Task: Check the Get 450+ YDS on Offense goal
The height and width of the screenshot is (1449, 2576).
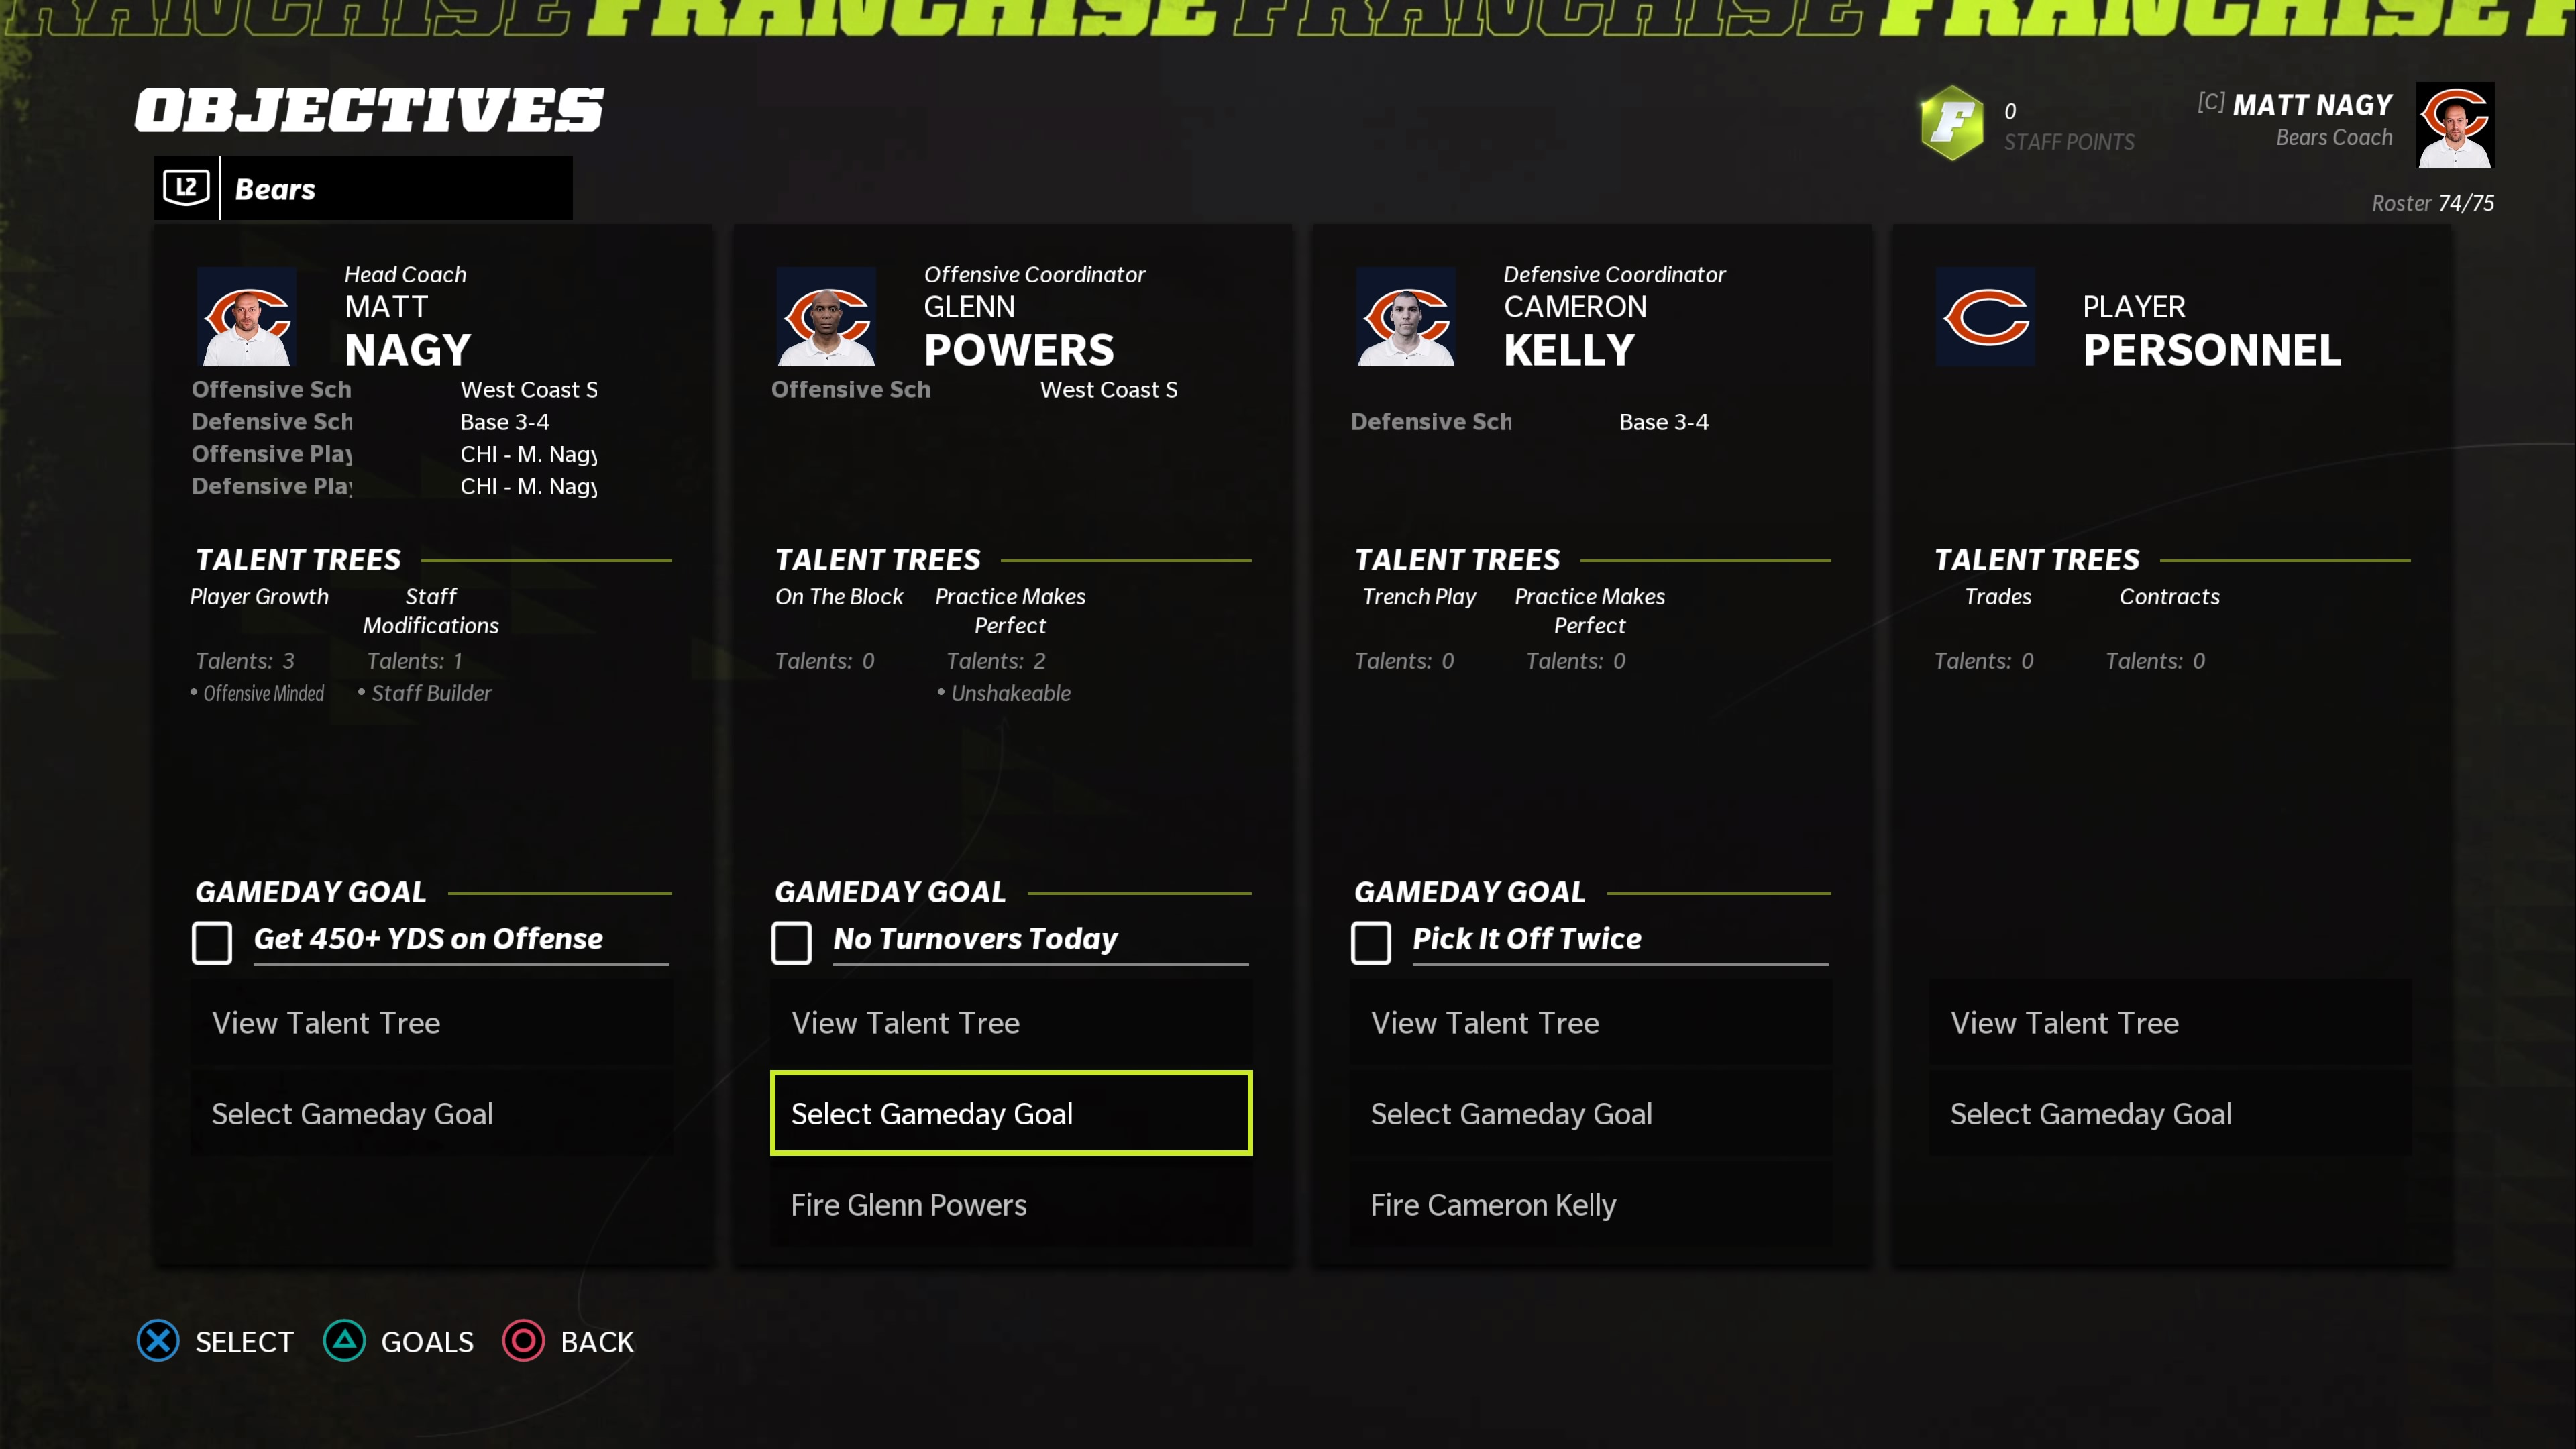Action: [212, 942]
